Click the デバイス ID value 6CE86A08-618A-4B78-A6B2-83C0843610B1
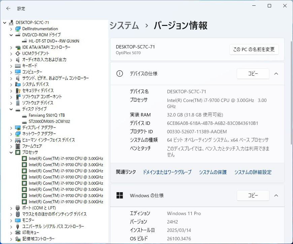The width and height of the screenshot is (293, 244). tap(213, 123)
